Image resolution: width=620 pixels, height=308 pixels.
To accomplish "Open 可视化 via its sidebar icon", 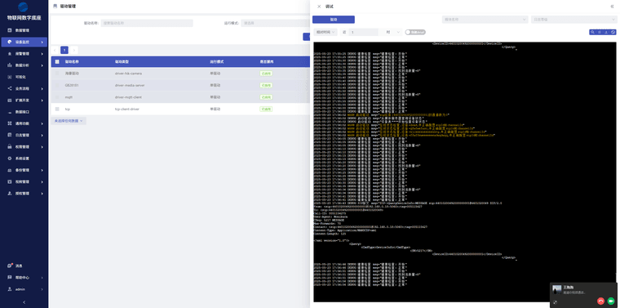I will 10,77.
